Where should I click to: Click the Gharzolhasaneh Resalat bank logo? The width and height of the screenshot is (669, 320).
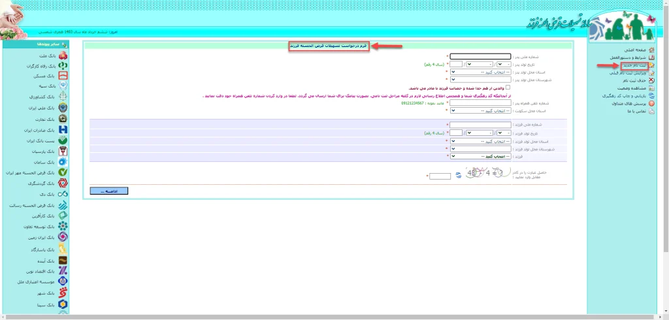pos(63,205)
